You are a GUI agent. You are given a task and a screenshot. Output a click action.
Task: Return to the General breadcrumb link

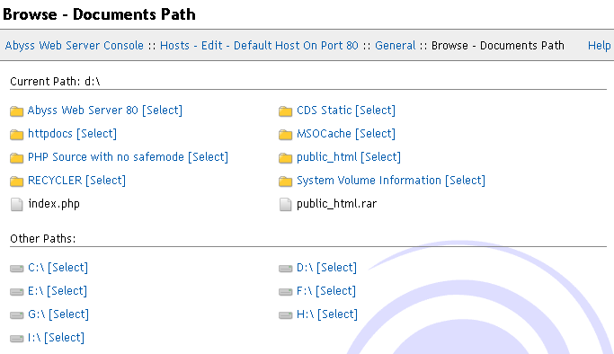coord(396,46)
